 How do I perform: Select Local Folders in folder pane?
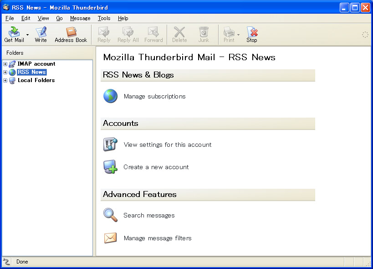[x=36, y=80]
